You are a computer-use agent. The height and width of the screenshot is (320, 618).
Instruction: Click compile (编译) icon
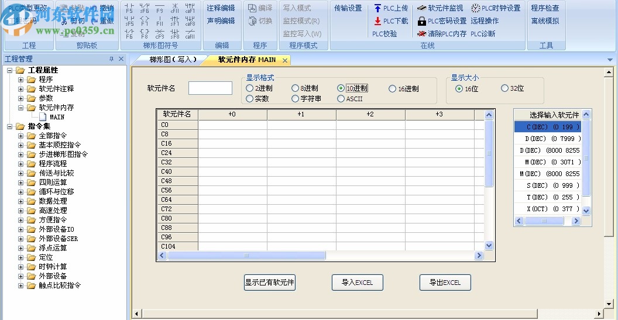click(x=260, y=8)
